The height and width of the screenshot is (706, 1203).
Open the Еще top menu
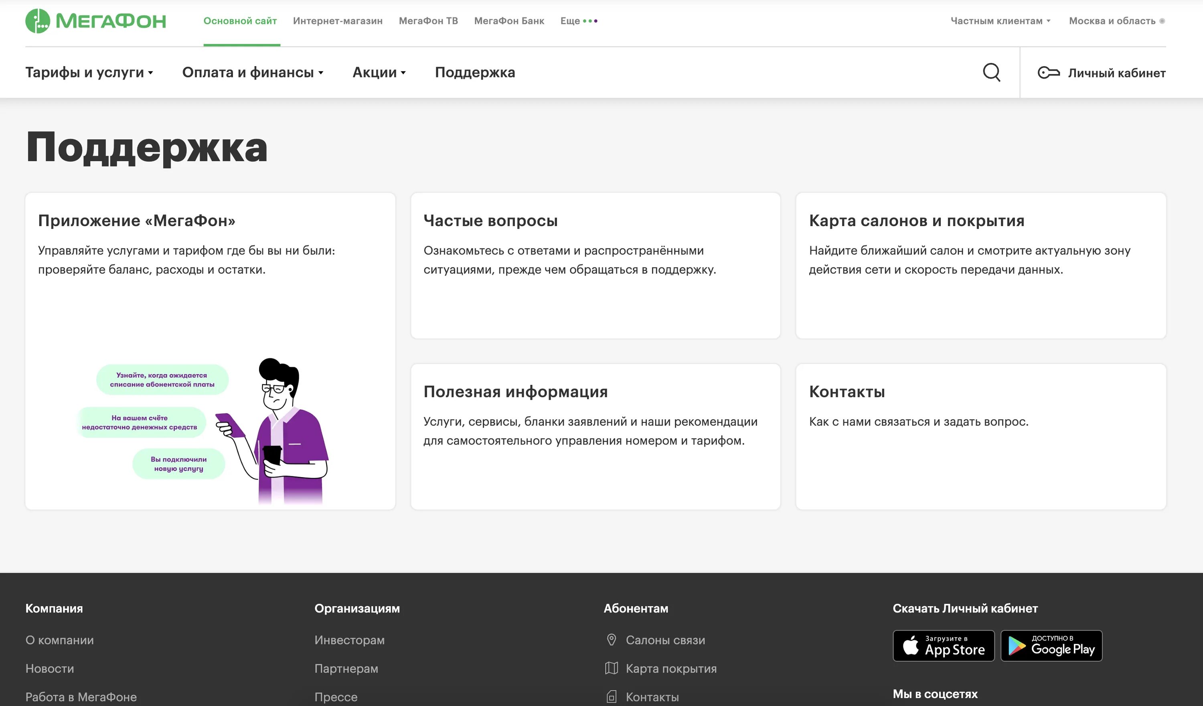coord(579,21)
